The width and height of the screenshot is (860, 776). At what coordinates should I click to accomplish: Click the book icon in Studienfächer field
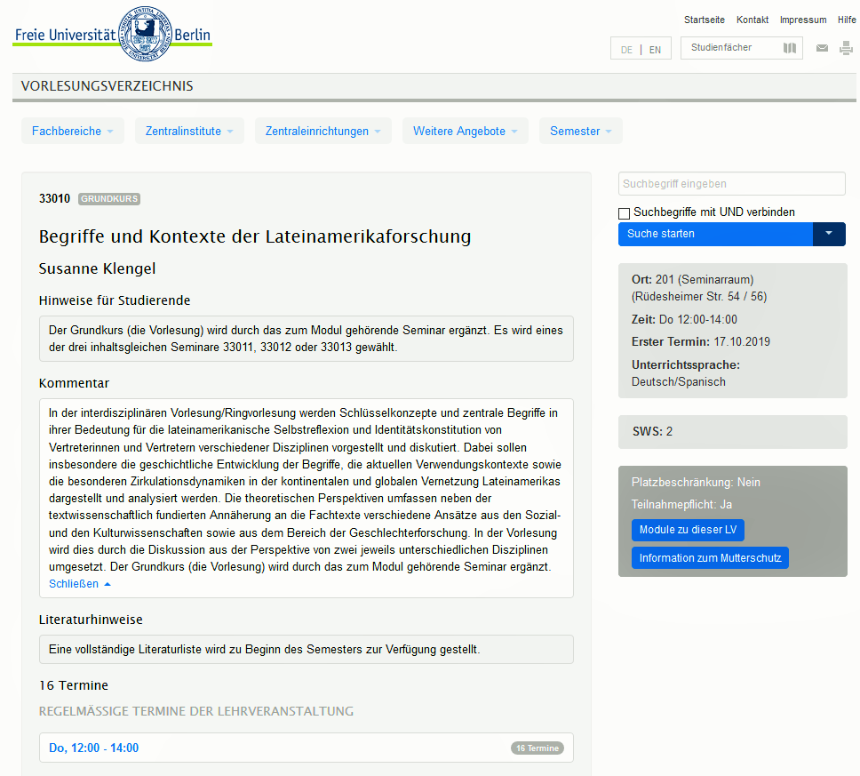click(789, 48)
